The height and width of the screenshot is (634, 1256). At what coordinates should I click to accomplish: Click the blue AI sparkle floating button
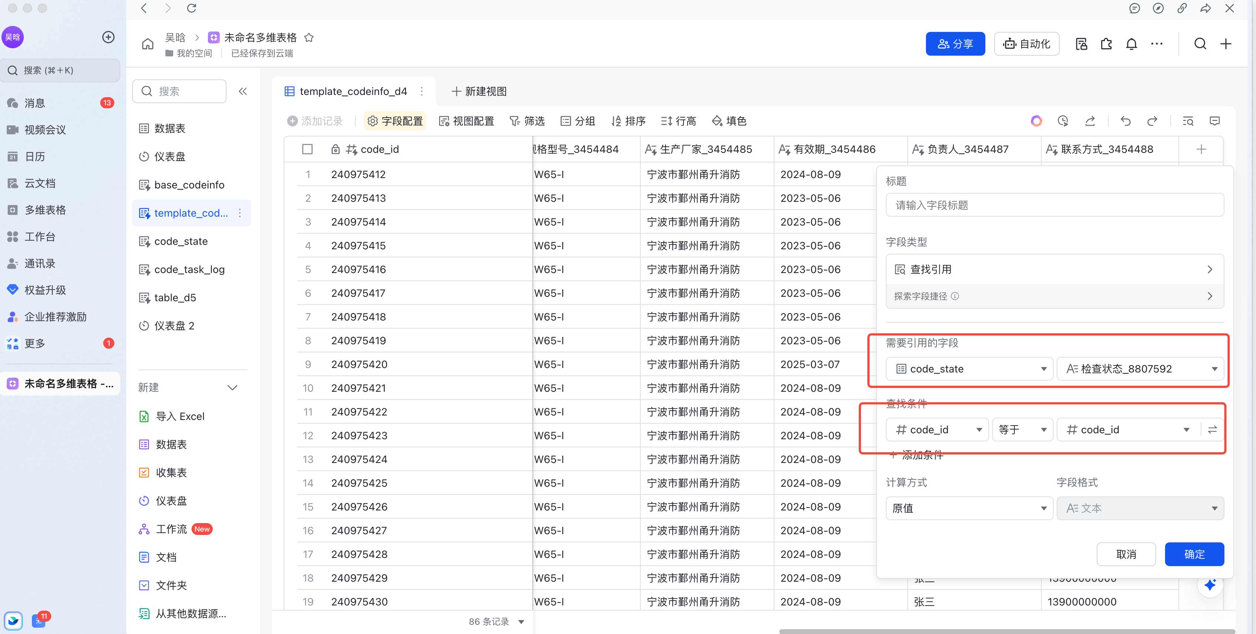[1210, 584]
